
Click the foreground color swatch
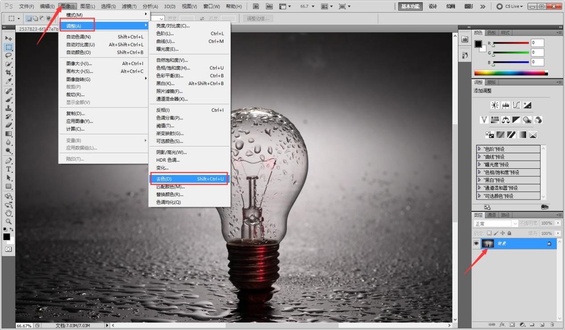click(x=7, y=236)
